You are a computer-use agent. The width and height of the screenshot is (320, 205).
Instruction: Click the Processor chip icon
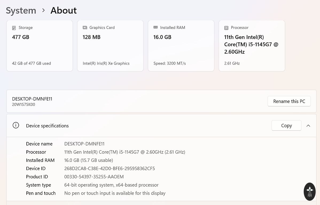(x=226, y=28)
